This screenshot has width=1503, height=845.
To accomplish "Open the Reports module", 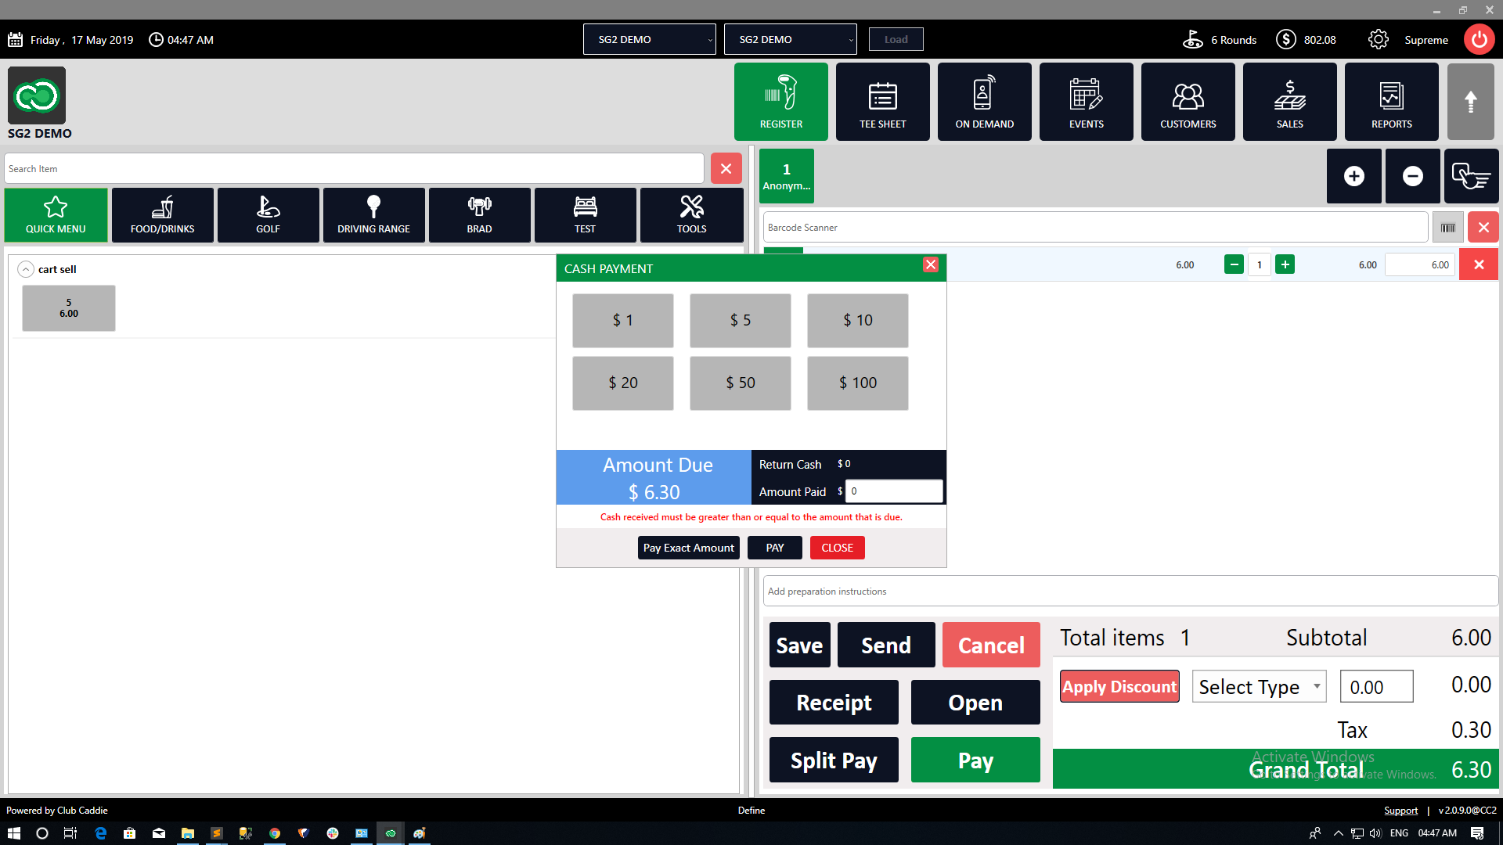I will [1391, 102].
